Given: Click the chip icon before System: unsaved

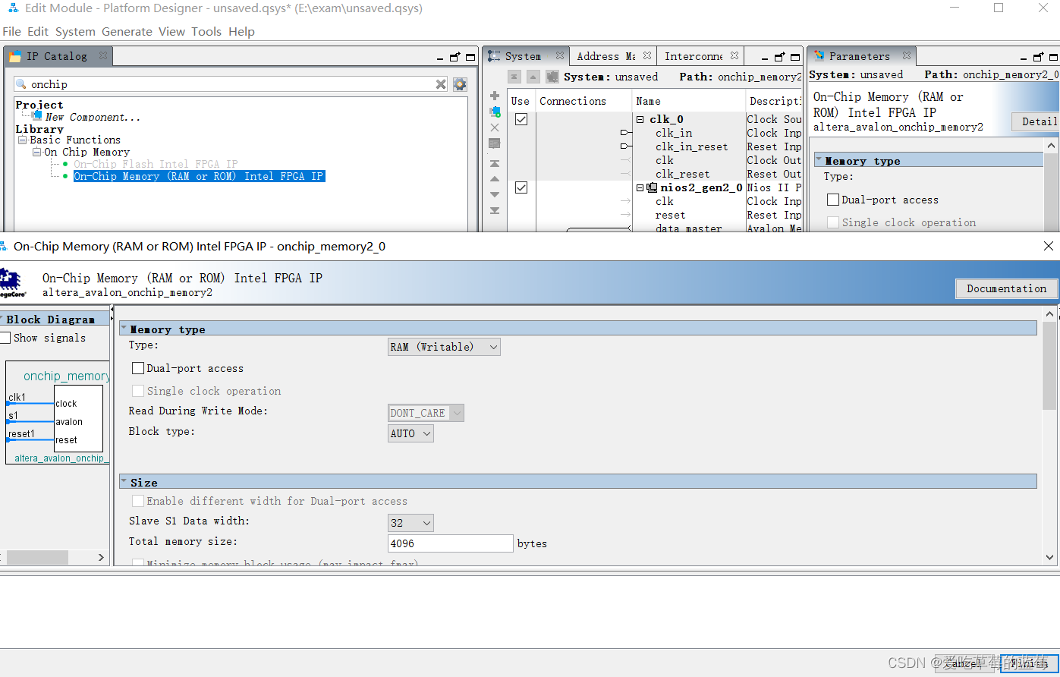Looking at the screenshot, I should click(552, 77).
